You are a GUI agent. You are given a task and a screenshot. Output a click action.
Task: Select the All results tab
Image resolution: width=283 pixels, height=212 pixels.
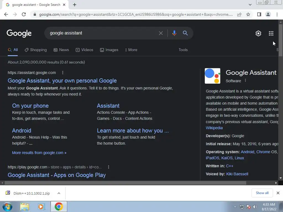click(13, 50)
